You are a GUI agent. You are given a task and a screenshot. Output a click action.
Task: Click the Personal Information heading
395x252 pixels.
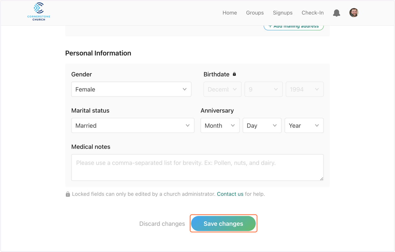tap(98, 53)
